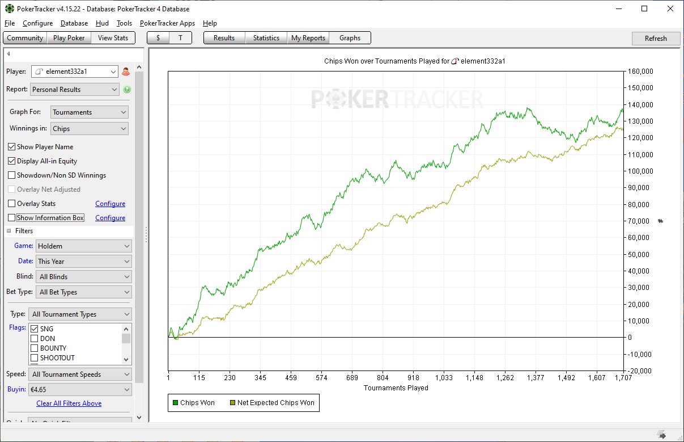Click Clear All Filters Above link

click(69, 403)
